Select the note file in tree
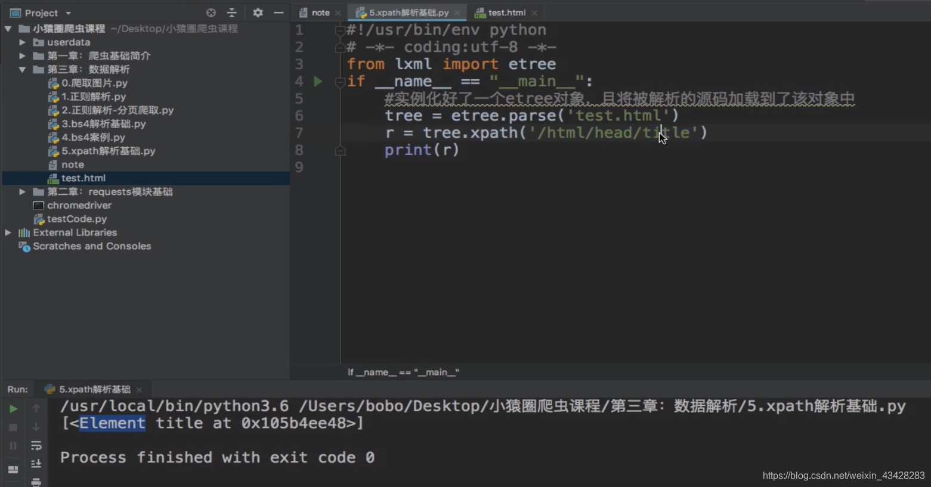This screenshot has height=487, width=931. coord(72,165)
